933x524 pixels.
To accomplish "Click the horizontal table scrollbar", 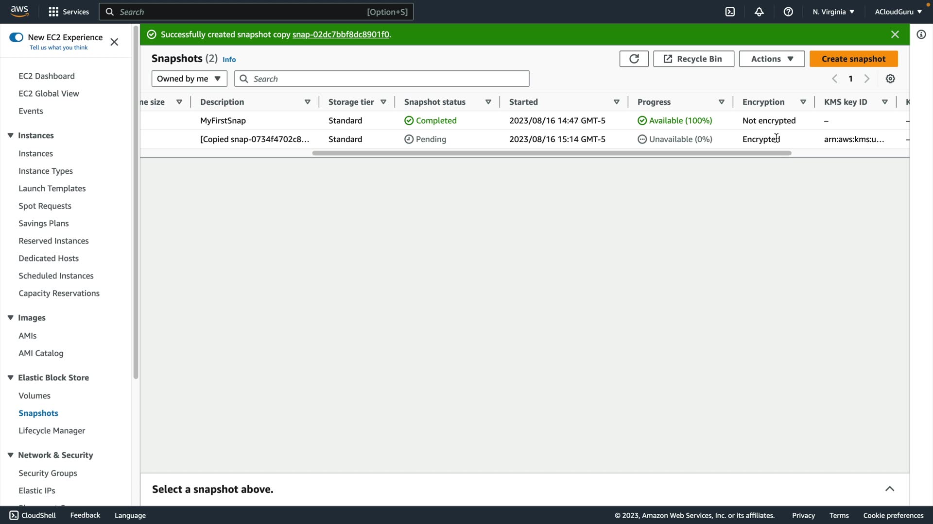I will point(552,153).
